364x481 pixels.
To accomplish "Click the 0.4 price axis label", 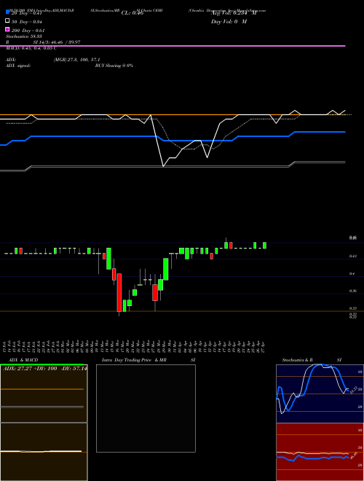I will coord(352,273).
